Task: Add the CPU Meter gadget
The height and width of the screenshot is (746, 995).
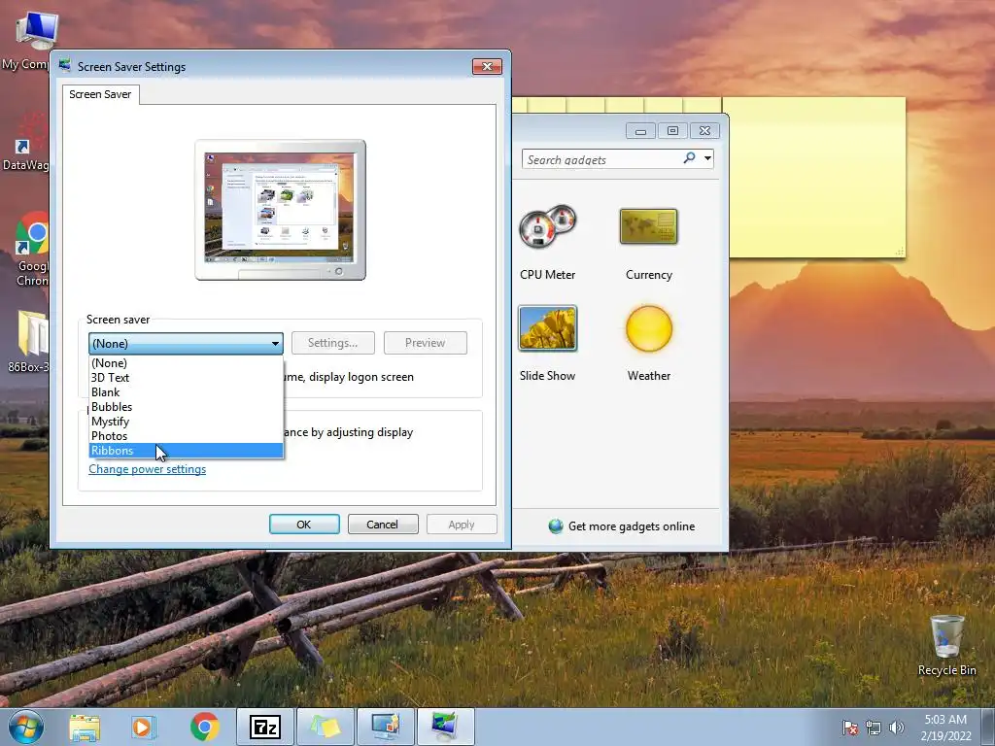Action: pyautogui.click(x=547, y=226)
